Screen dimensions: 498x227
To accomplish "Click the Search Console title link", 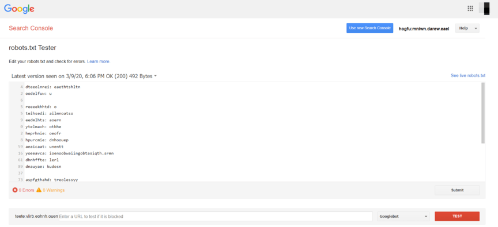I will (x=31, y=28).
